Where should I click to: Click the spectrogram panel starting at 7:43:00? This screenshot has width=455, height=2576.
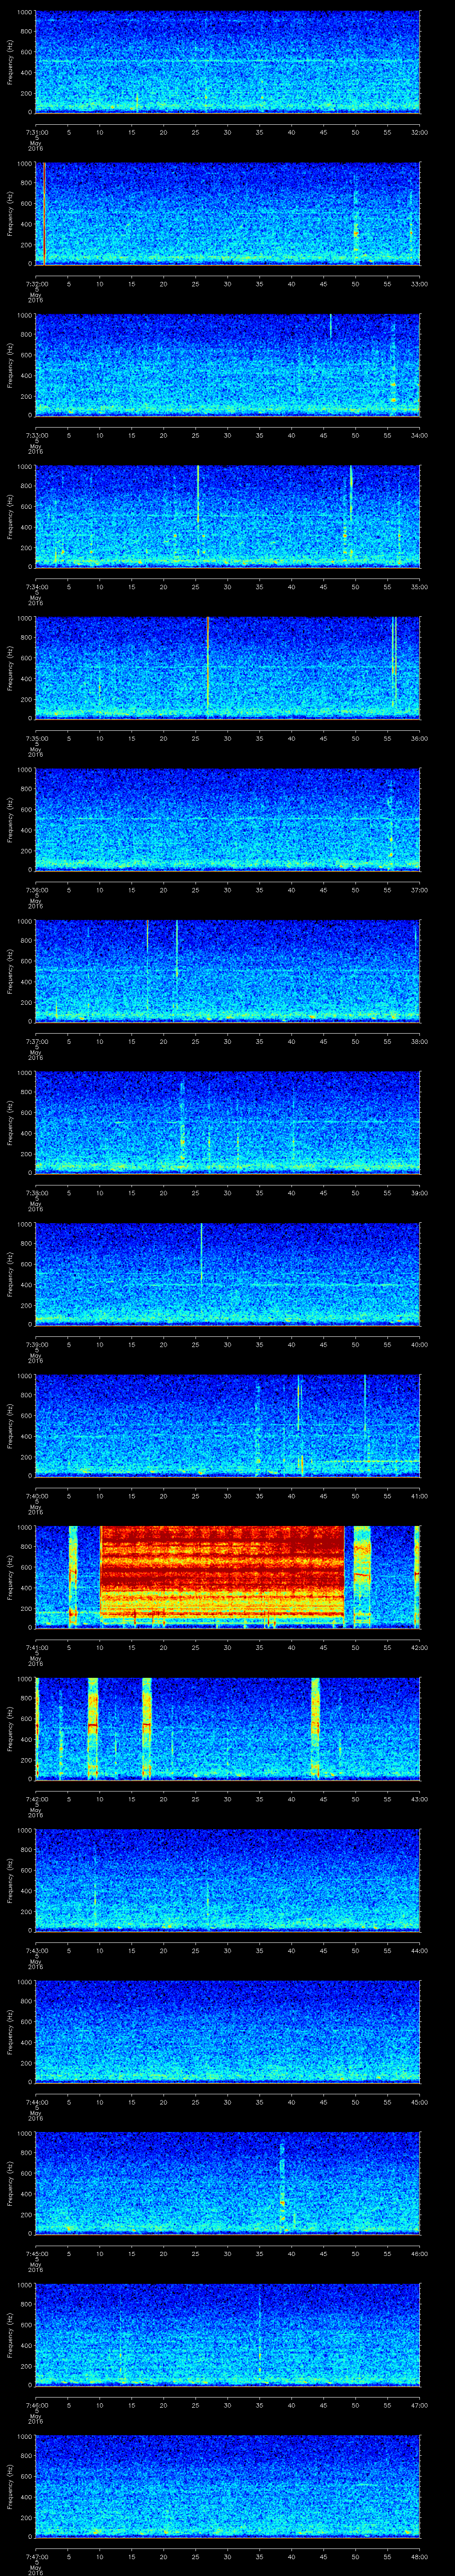coord(228,1880)
